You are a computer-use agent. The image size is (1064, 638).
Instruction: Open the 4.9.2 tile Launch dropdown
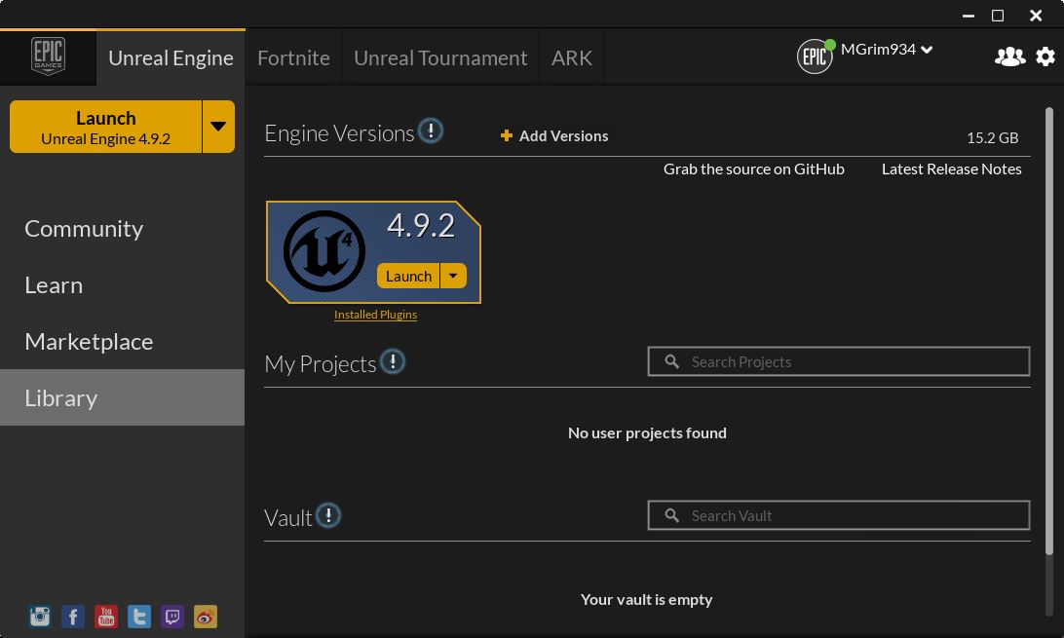tap(452, 276)
